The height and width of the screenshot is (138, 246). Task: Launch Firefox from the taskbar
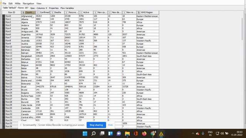point(144,134)
